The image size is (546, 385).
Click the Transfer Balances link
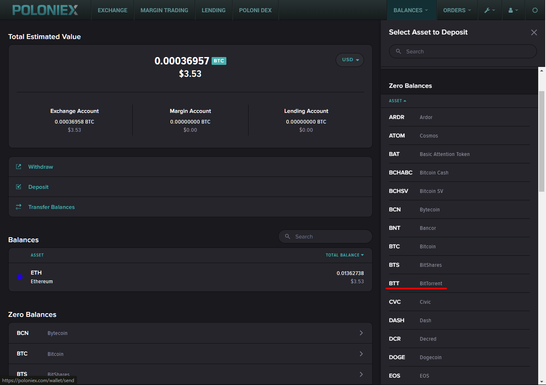51,207
